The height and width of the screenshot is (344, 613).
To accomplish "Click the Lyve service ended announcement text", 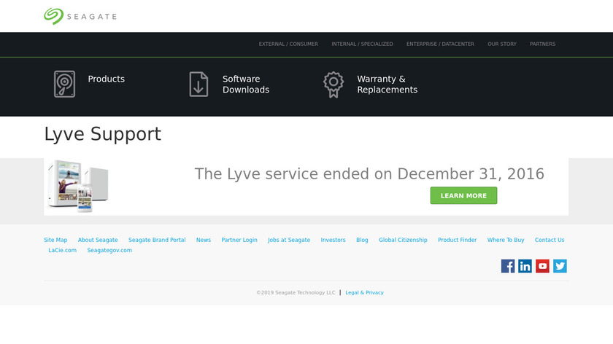I will [369, 173].
